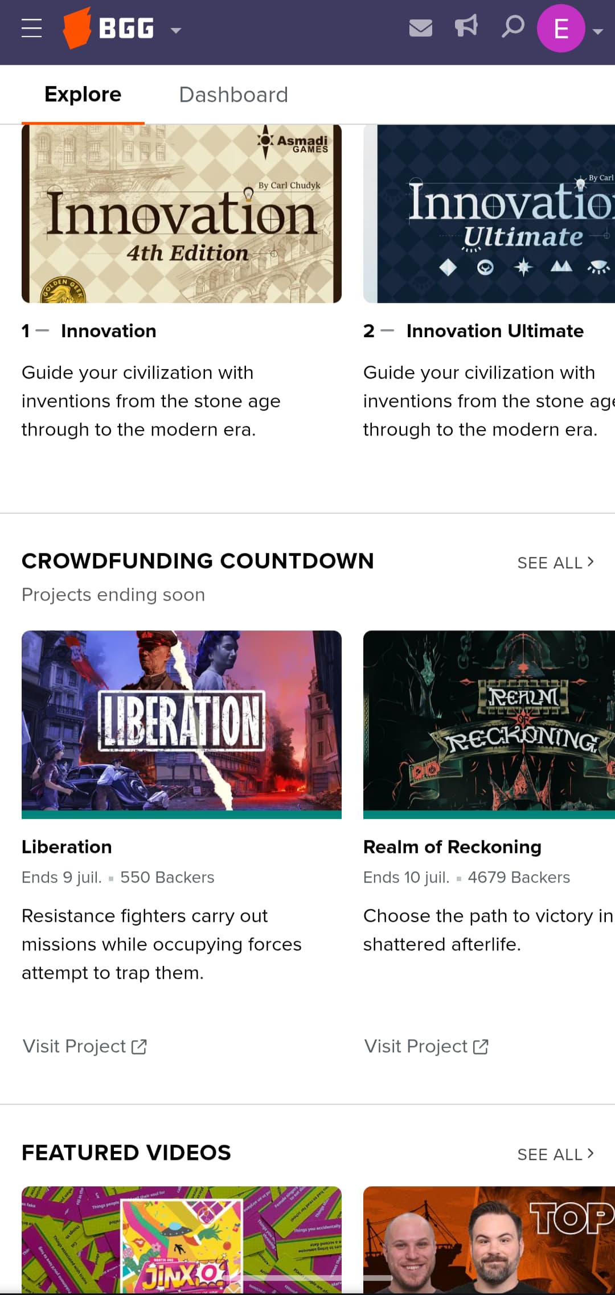Image resolution: width=615 pixels, height=1295 pixels.
Task: Open the hamburger navigation menu
Action: click(31, 28)
